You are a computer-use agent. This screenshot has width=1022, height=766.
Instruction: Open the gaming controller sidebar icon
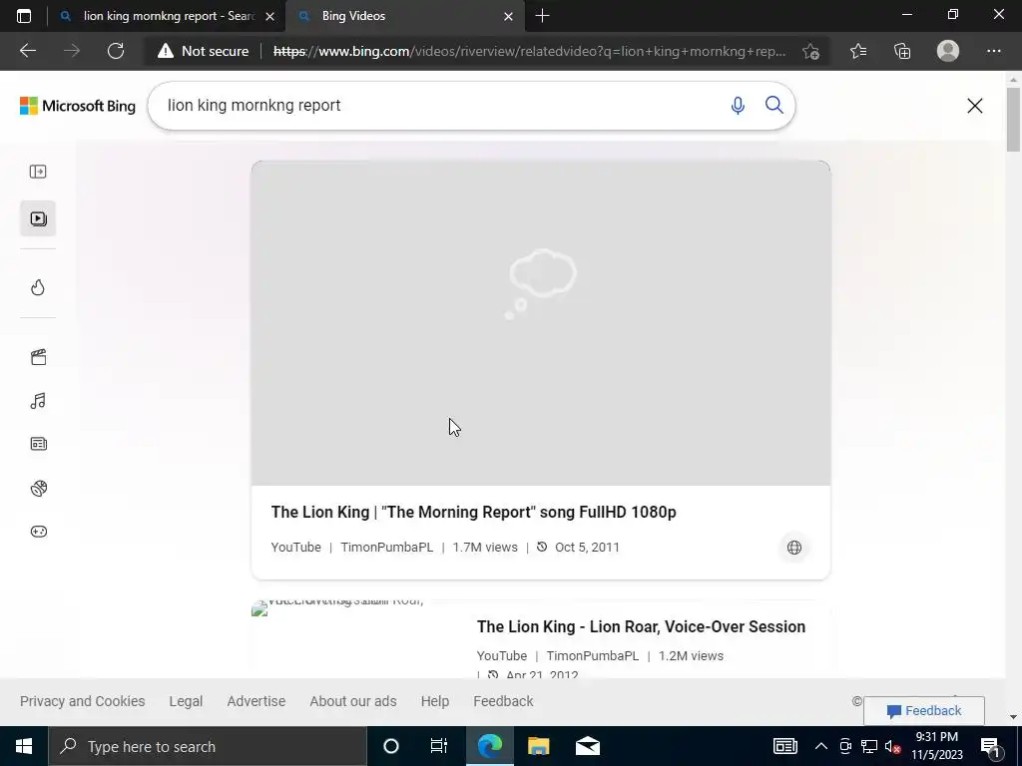38,532
